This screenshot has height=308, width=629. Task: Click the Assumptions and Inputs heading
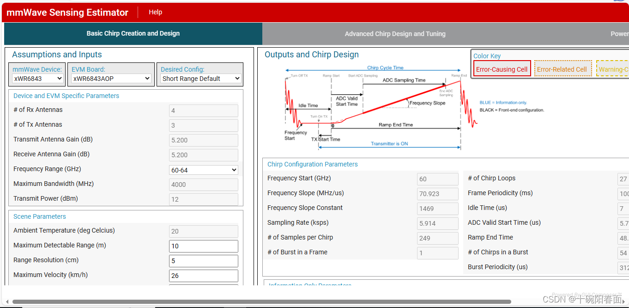[57, 55]
